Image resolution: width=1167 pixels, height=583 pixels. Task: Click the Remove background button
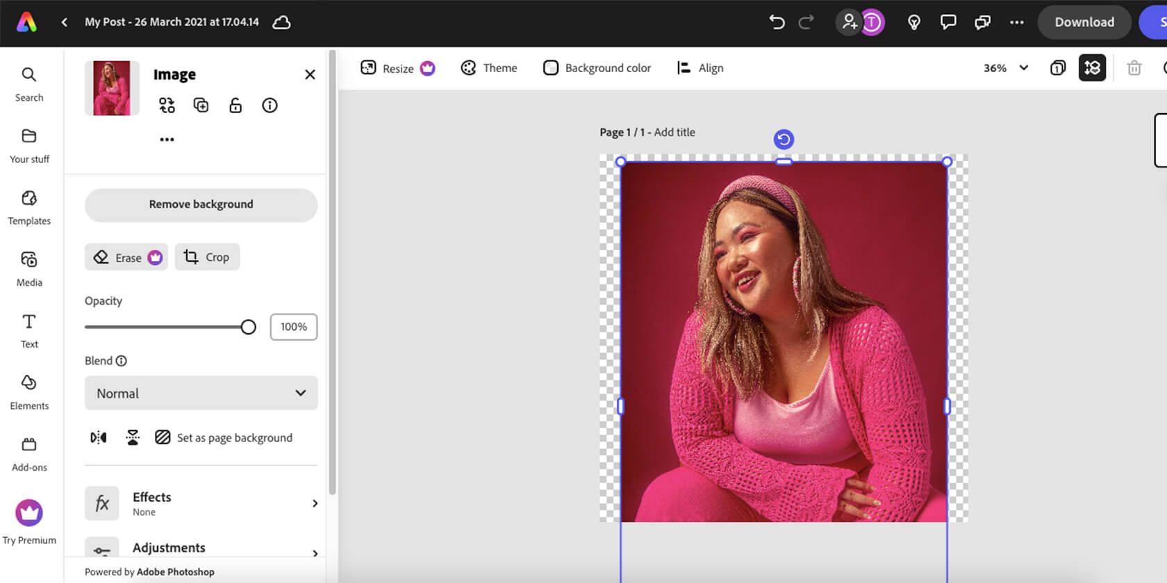coord(201,205)
